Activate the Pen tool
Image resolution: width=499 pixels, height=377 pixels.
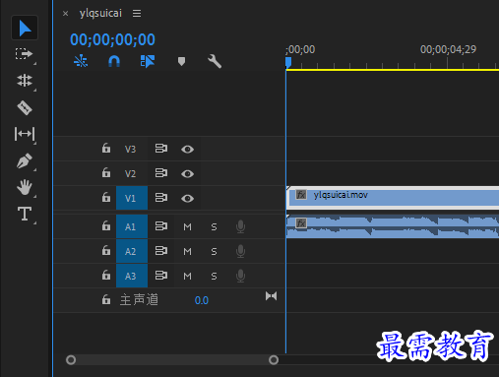[25, 160]
